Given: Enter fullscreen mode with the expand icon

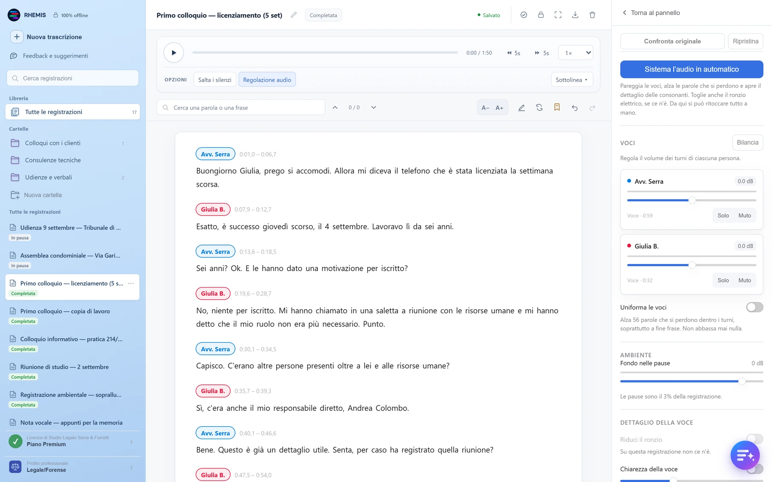Looking at the screenshot, I should pos(558,15).
